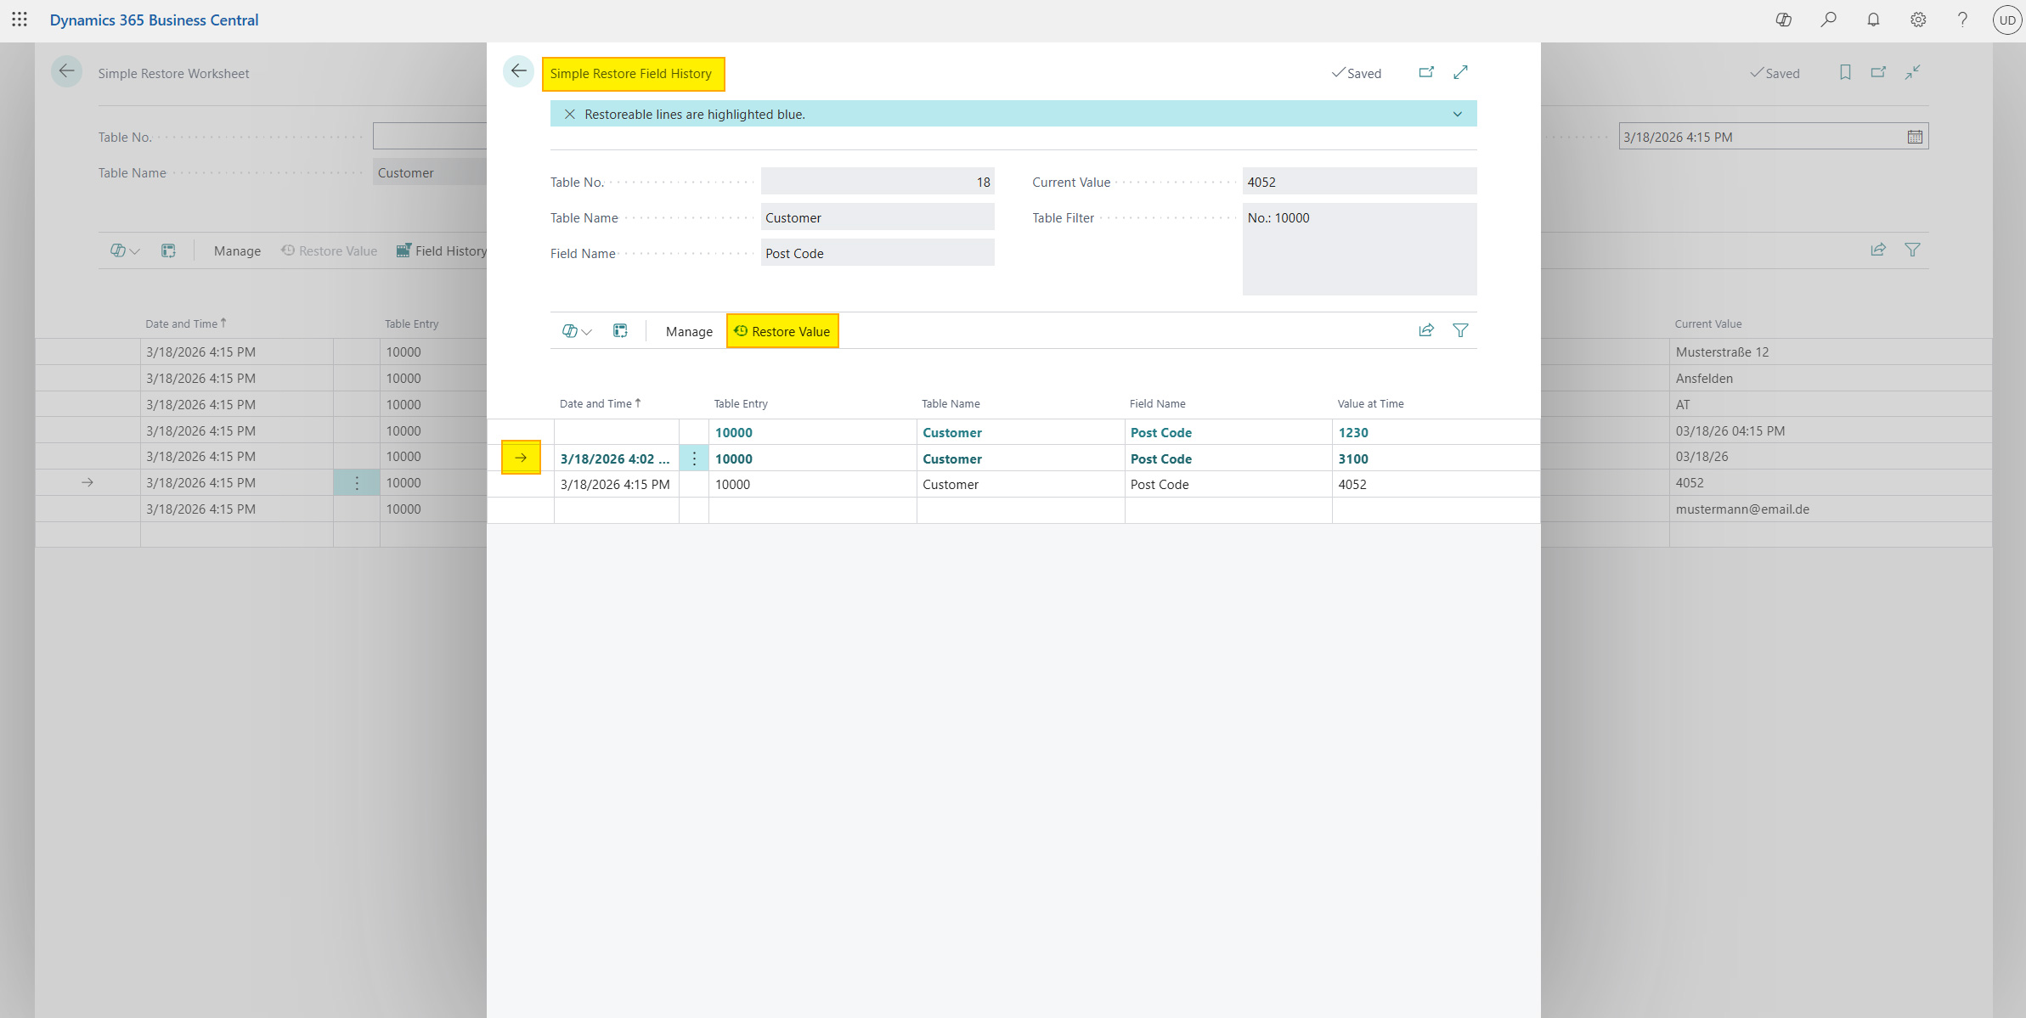Expand Field History page to full width

click(x=1460, y=73)
